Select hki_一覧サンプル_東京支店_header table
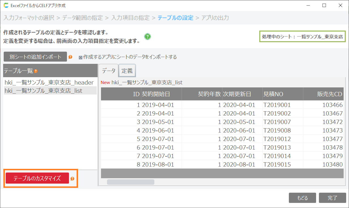The height and width of the screenshot is (208, 349). pyautogui.click(x=49, y=83)
